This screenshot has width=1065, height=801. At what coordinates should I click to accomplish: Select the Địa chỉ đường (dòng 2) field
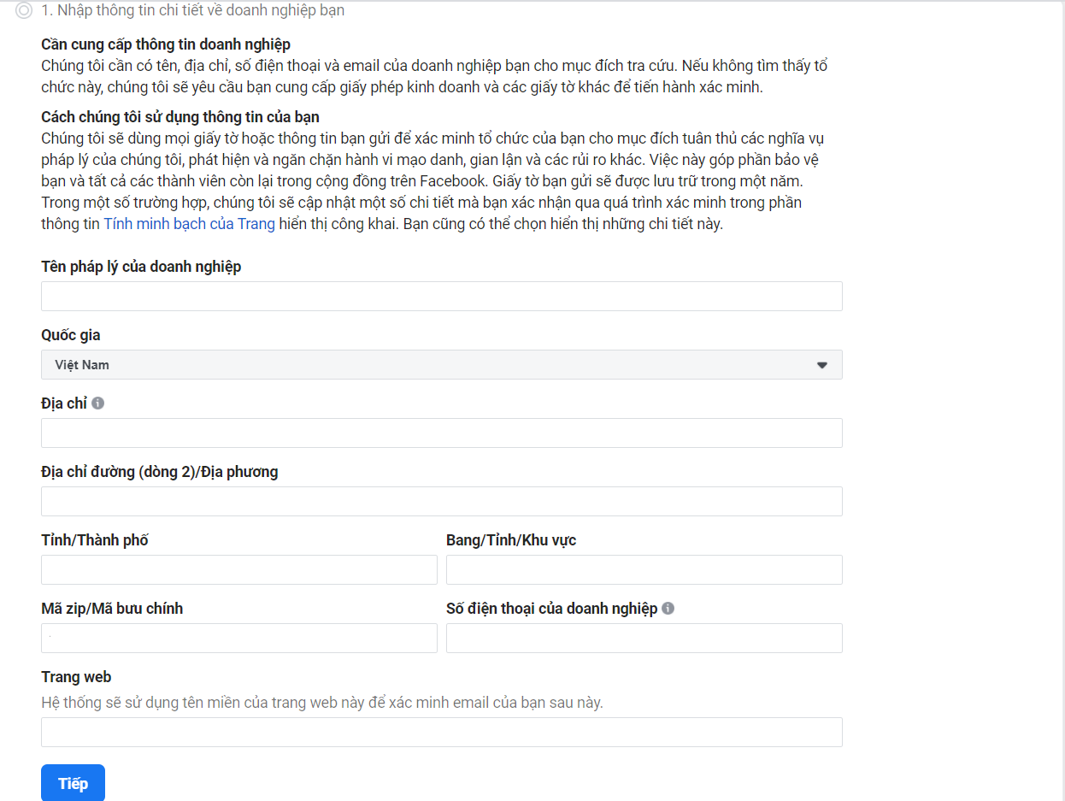[x=441, y=502]
